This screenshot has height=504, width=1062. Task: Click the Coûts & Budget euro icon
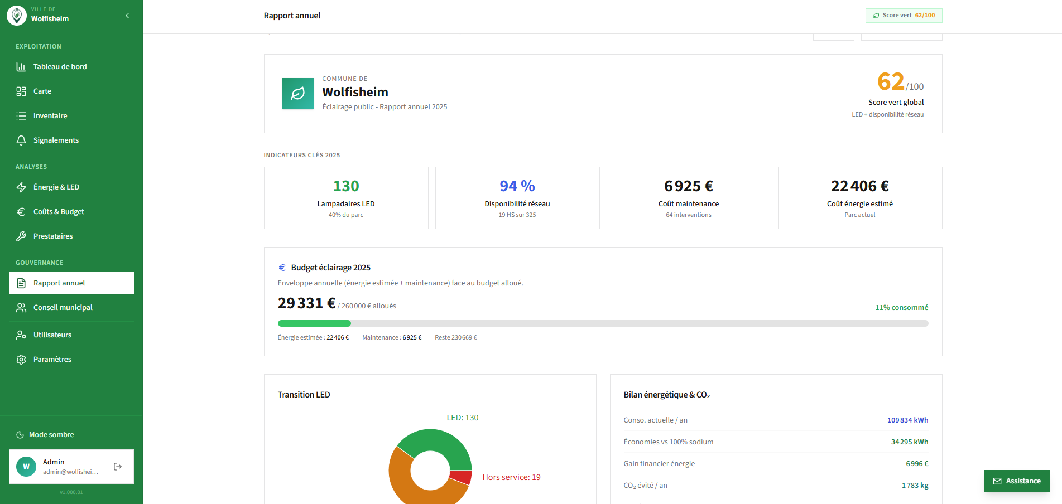pyautogui.click(x=21, y=212)
